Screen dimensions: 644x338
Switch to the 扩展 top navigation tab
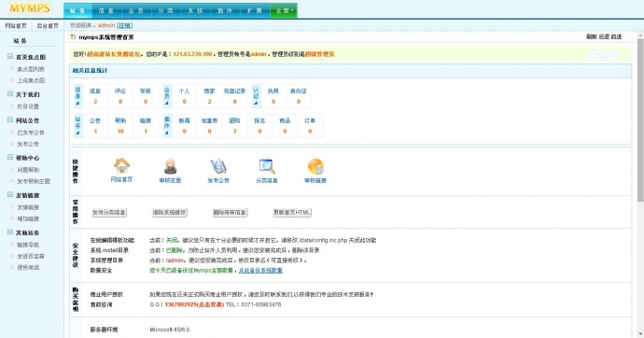[x=255, y=10]
